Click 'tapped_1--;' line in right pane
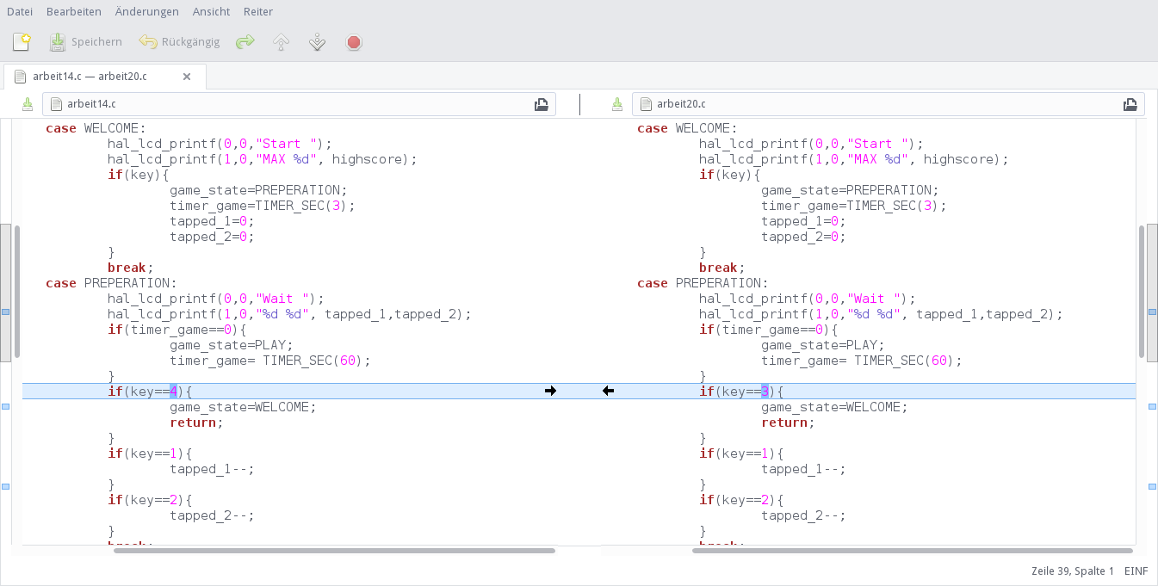 [803, 469]
